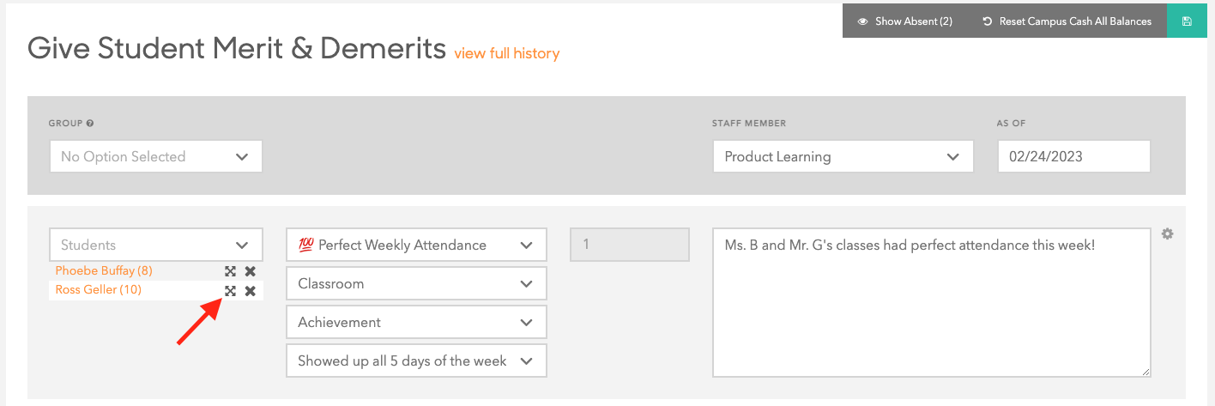Click the gear icon beside the comment box
This screenshot has width=1215, height=406.
tap(1167, 233)
